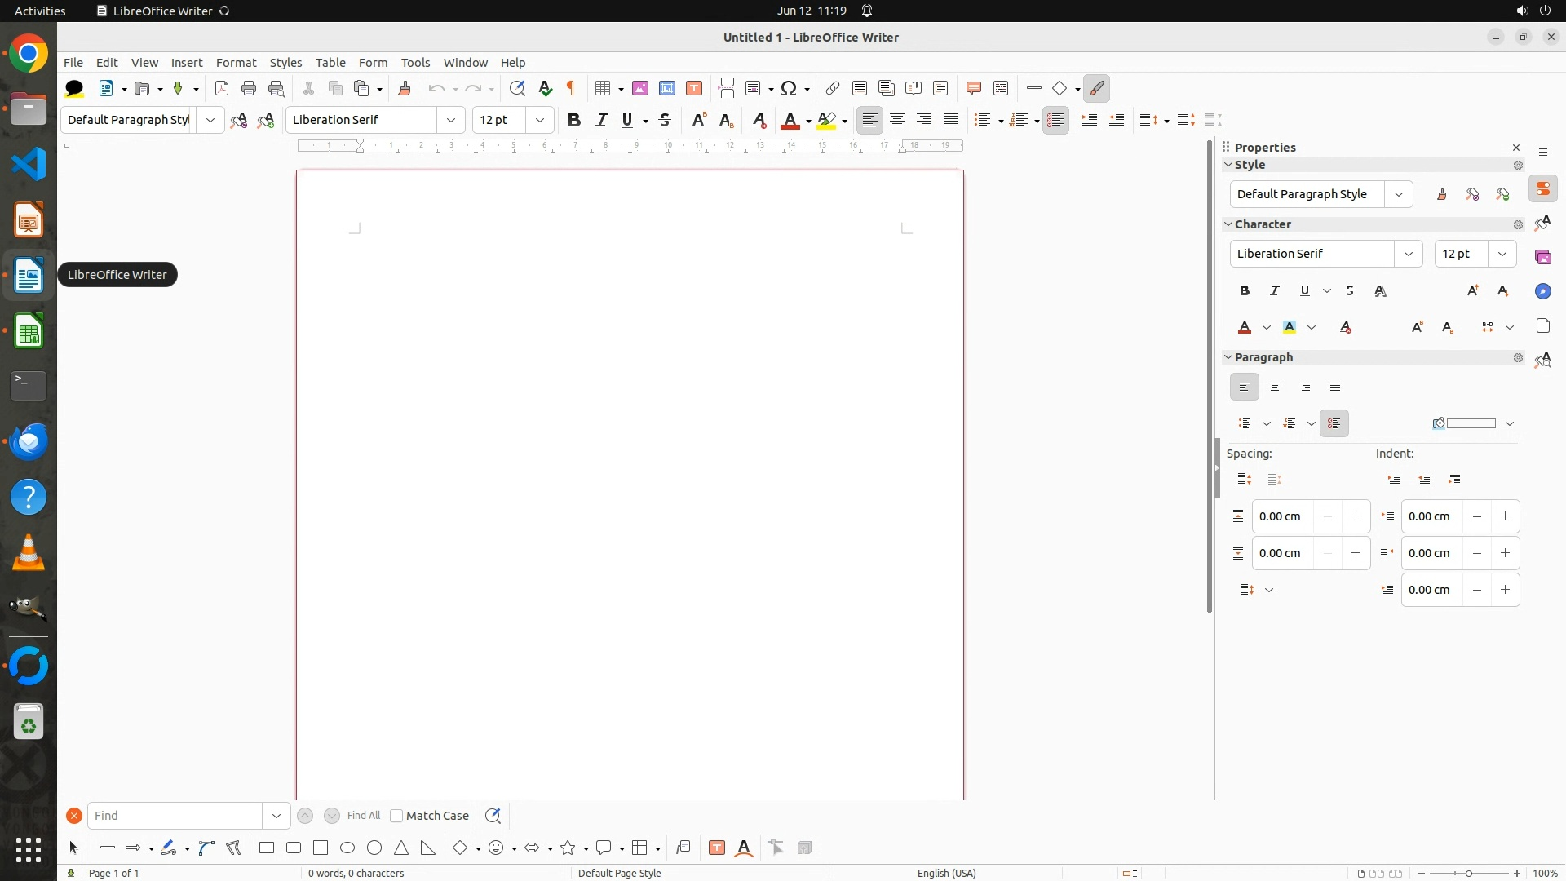Screen dimensions: 1566x881
Task: Open the Format menu
Action: point(236,62)
